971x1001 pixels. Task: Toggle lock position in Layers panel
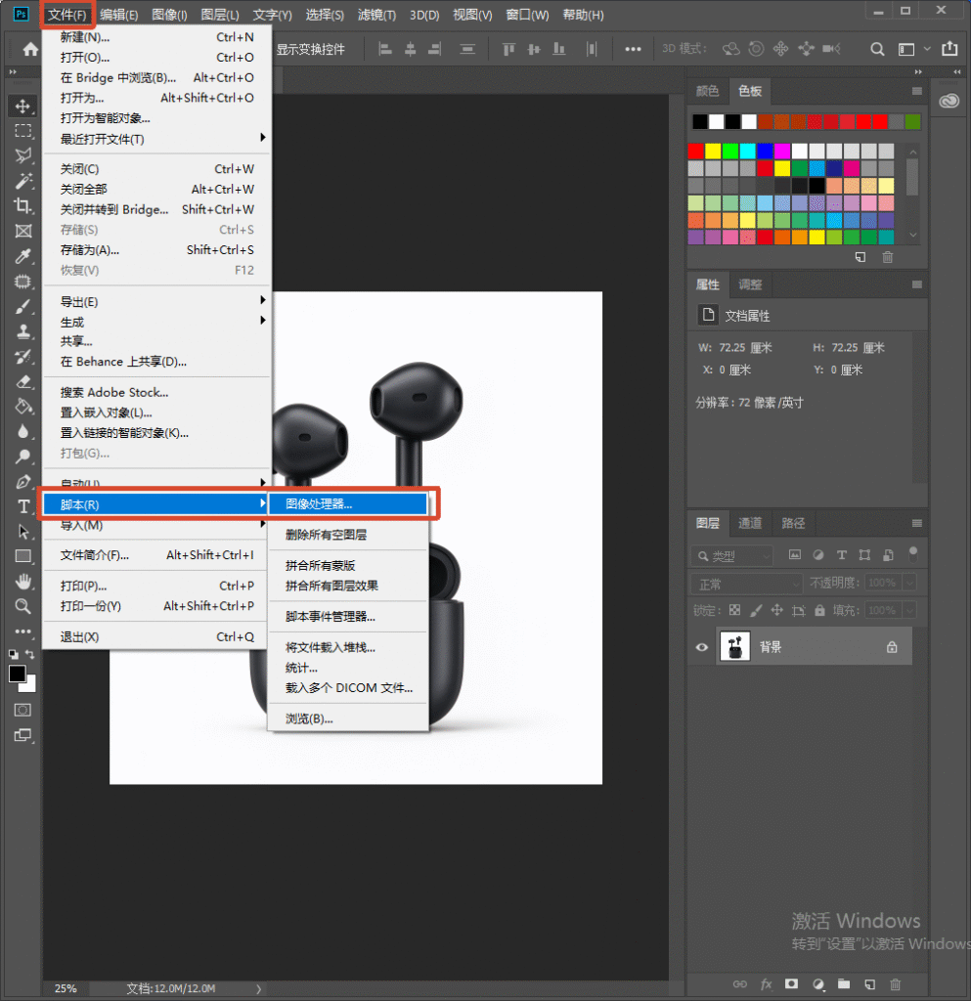[x=777, y=610]
